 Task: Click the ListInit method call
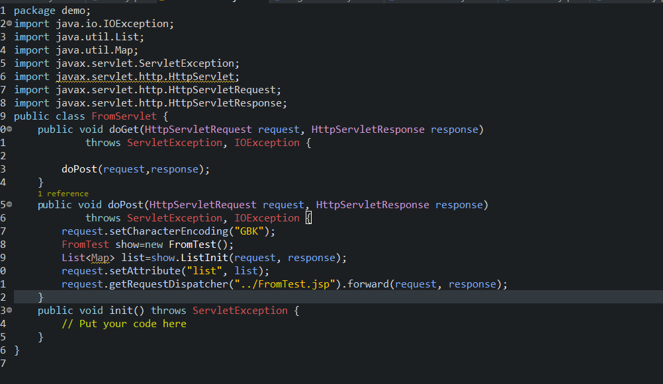[x=204, y=258]
